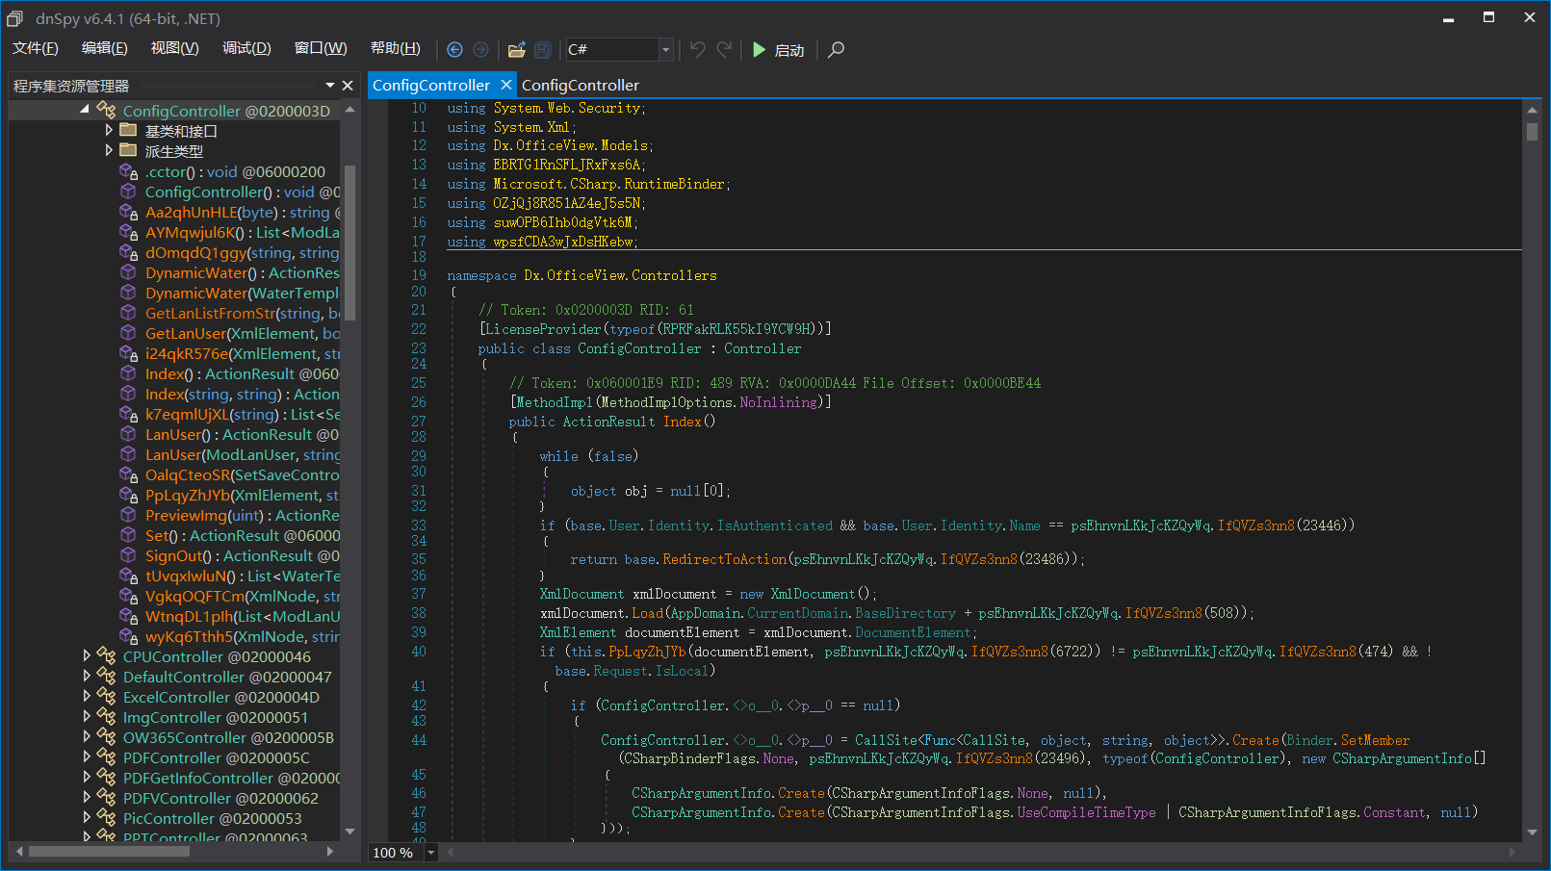
Task: Open the search magnifier tool
Action: pyautogui.click(x=836, y=49)
